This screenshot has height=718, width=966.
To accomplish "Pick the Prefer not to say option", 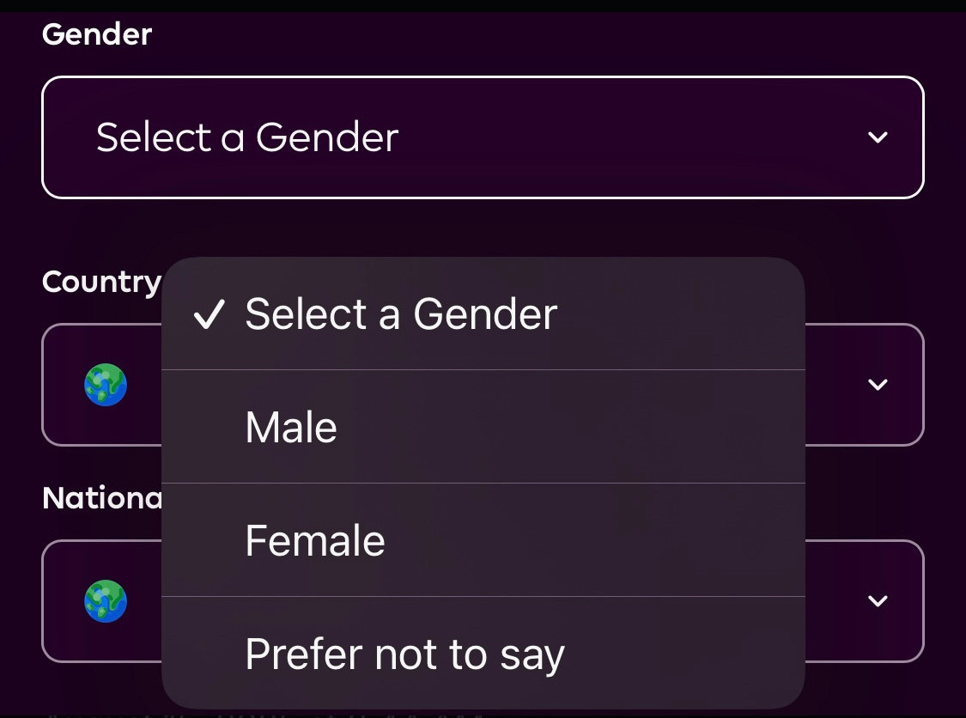I will pyautogui.click(x=483, y=653).
